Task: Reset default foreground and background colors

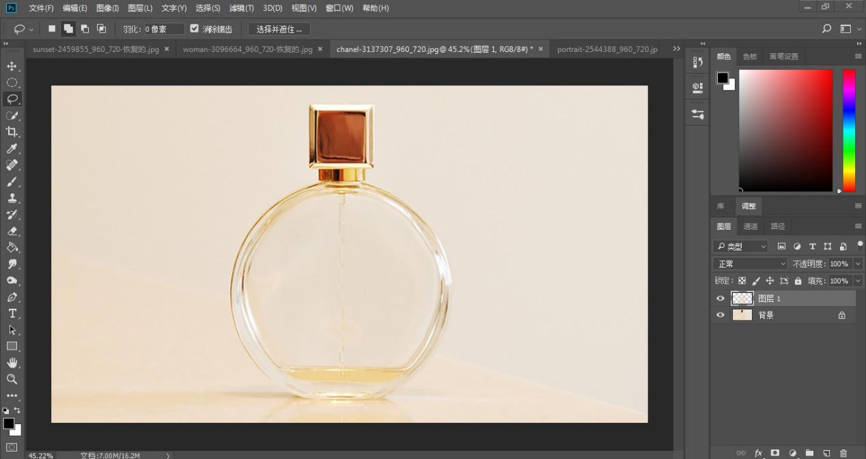Action: click(x=6, y=411)
